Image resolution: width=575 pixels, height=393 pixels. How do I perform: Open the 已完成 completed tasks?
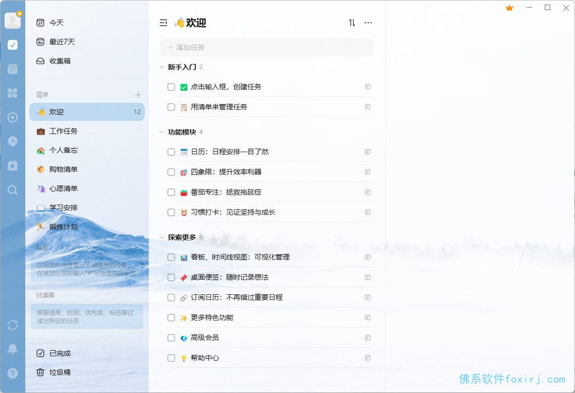87,353
